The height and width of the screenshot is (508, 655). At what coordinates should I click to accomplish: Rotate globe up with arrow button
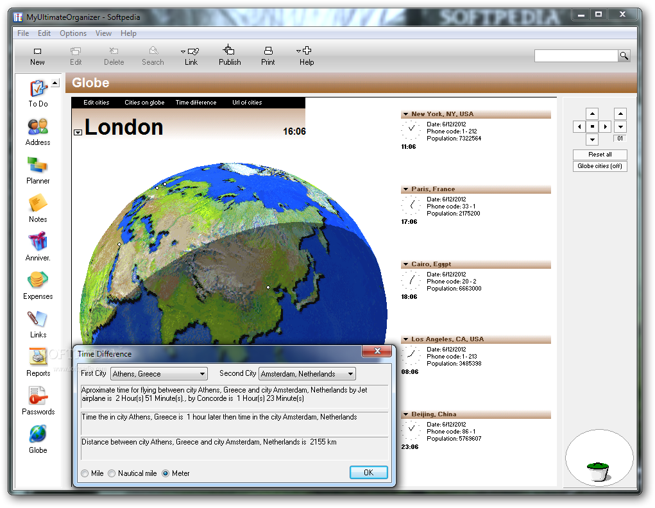pos(592,114)
